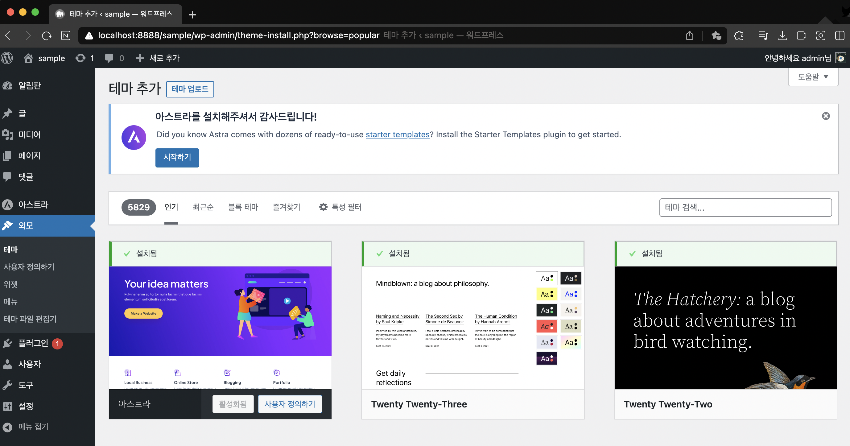
Task: Open the 새로 추가 menu in admin bar
Action: pyautogui.click(x=158, y=58)
